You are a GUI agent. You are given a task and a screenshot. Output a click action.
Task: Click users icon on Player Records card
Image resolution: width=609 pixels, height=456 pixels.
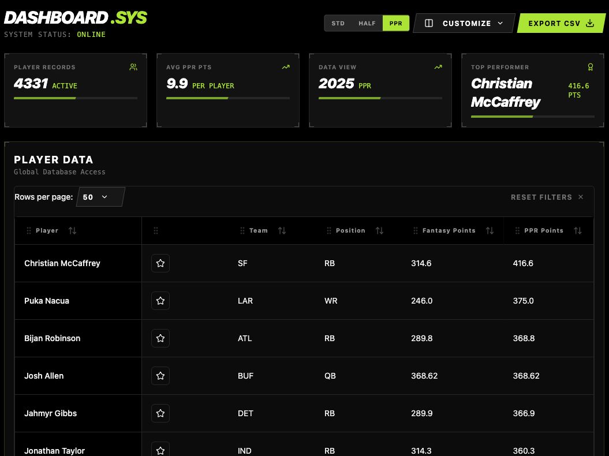pos(133,67)
